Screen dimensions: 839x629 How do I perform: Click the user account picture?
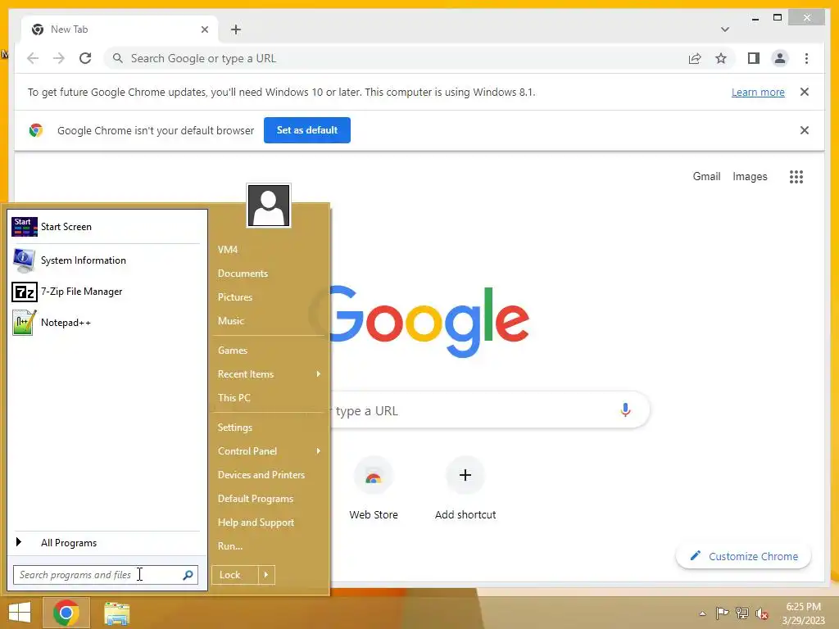[x=269, y=206]
